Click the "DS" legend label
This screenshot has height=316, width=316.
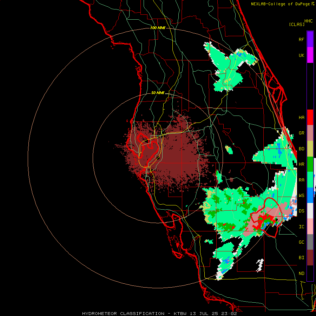click(301, 211)
